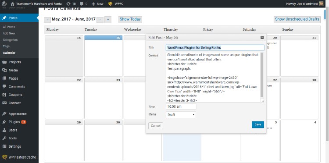This screenshot has width=329, height=163.
Task: Click the Edit Post - May 20 title
Action: click(163, 38)
